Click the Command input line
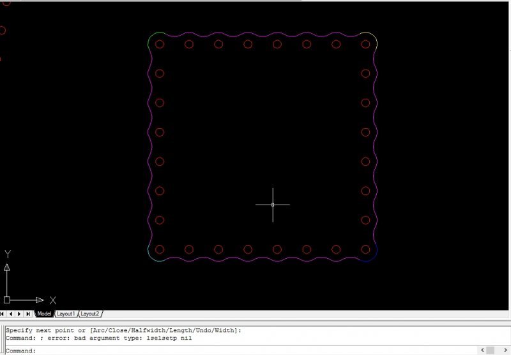511x355 pixels. pyautogui.click(x=241, y=351)
